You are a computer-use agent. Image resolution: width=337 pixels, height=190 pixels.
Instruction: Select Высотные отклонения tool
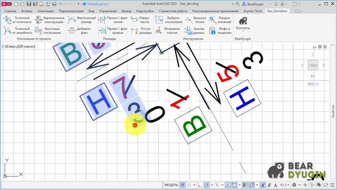[48, 31]
